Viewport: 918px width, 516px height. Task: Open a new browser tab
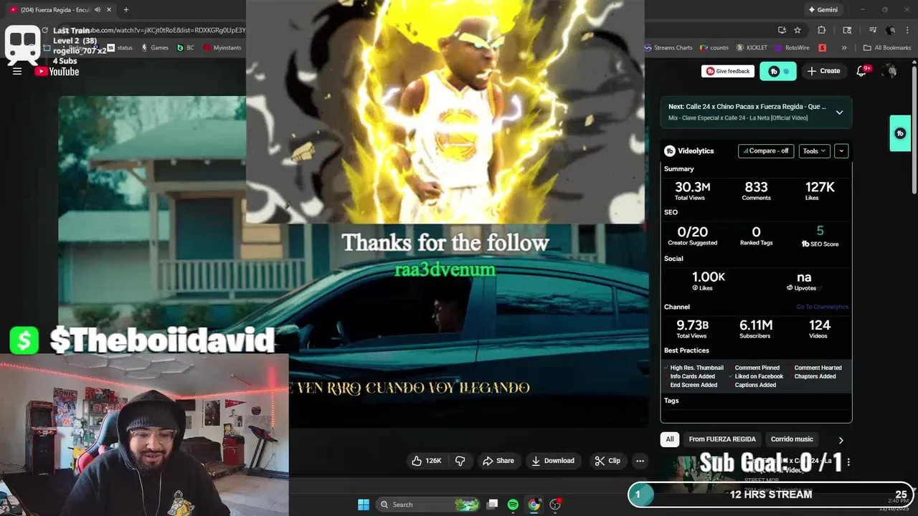(x=126, y=10)
